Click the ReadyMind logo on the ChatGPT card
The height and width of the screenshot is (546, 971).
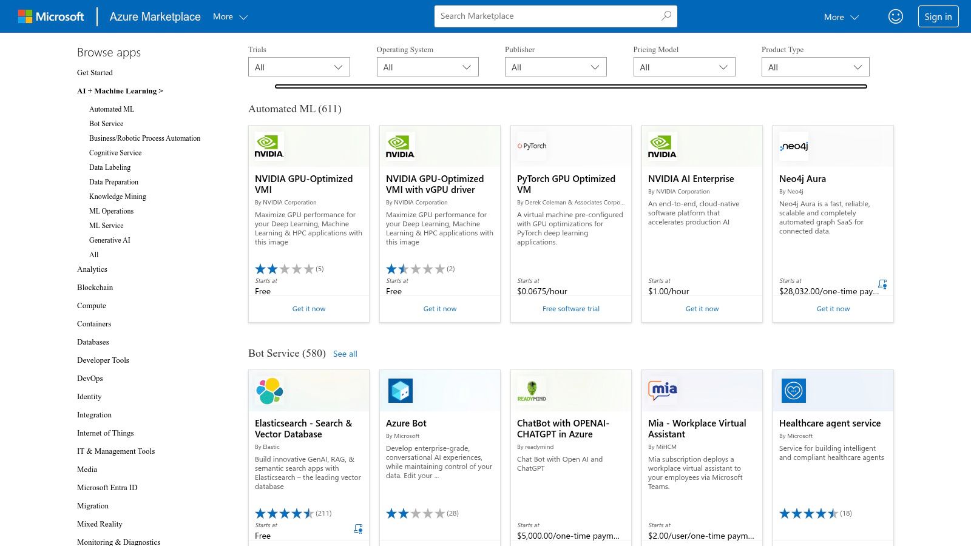[531, 390]
